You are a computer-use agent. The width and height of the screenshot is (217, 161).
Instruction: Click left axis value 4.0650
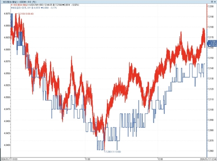[x=7, y=25]
